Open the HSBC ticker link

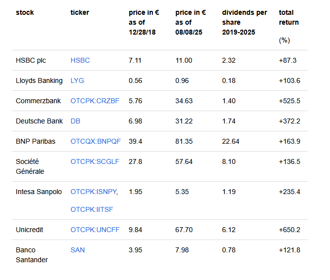click(80, 60)
